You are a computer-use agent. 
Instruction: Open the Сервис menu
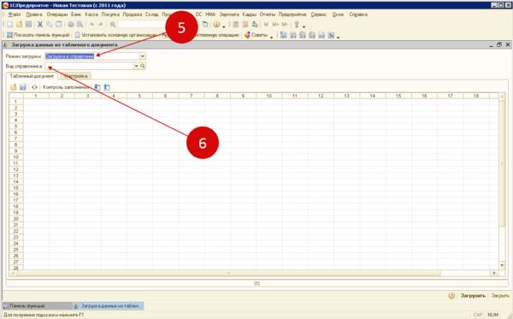(319, 15)
